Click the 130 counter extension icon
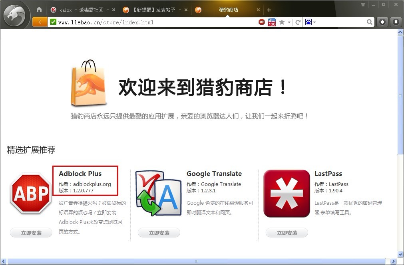This screenshot has width=404, height=265. pos(272,22)
